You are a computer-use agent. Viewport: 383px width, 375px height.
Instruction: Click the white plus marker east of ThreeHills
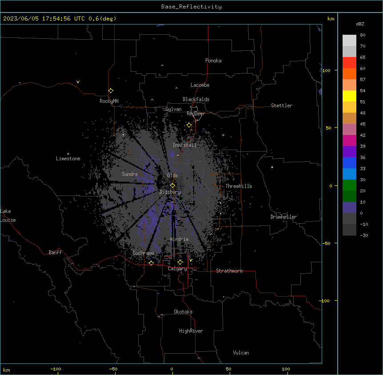(272, 167)
